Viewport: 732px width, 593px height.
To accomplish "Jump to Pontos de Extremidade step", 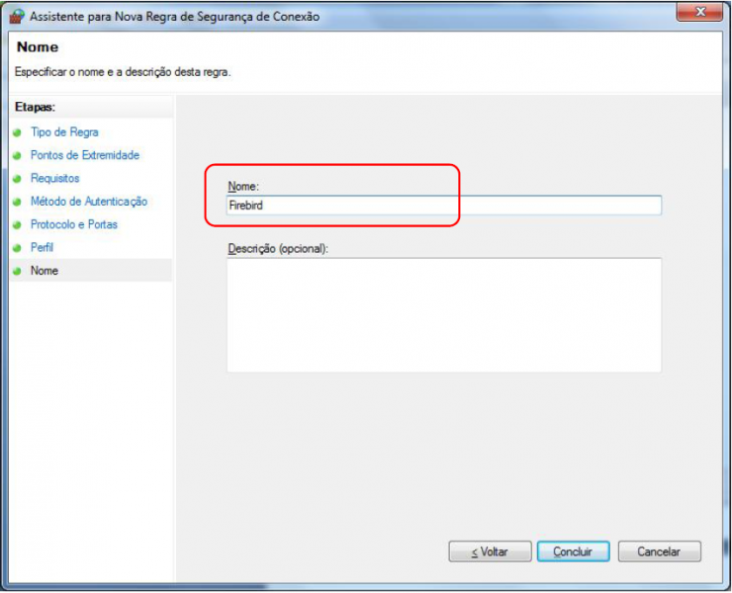I will click(85, 155).
